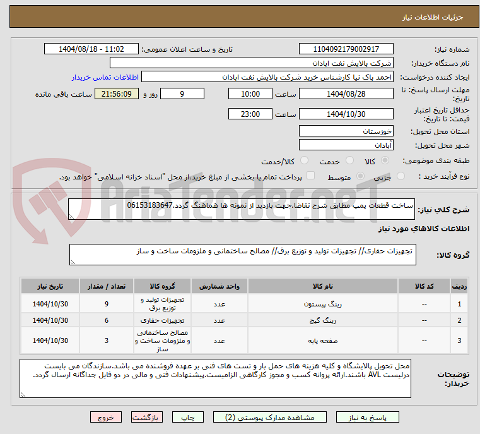480x434 pixels.
Task: Click the price validity date 1404/10/30 field
Action: click(346, 114)
